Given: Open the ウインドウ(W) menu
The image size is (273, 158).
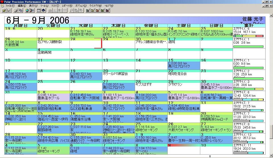Looking at the screenshot, I should click(x=96, y=6).
